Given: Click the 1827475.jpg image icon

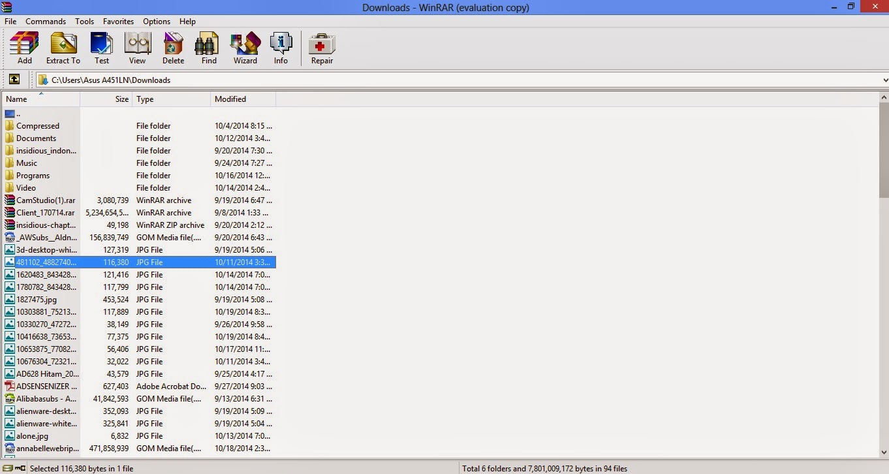Looking at the screenshot, I should (x=9, y=300).
